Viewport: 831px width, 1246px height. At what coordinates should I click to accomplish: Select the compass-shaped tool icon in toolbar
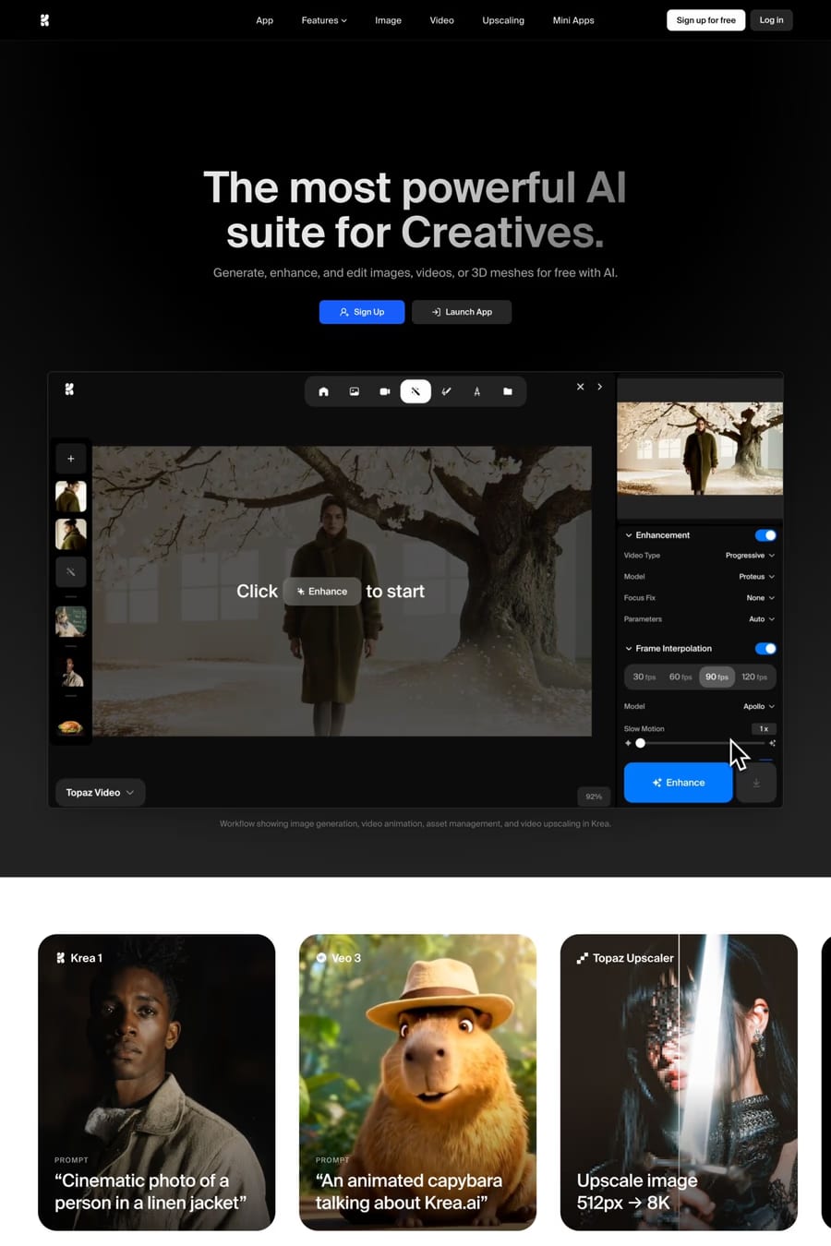(x=476, y=391)
